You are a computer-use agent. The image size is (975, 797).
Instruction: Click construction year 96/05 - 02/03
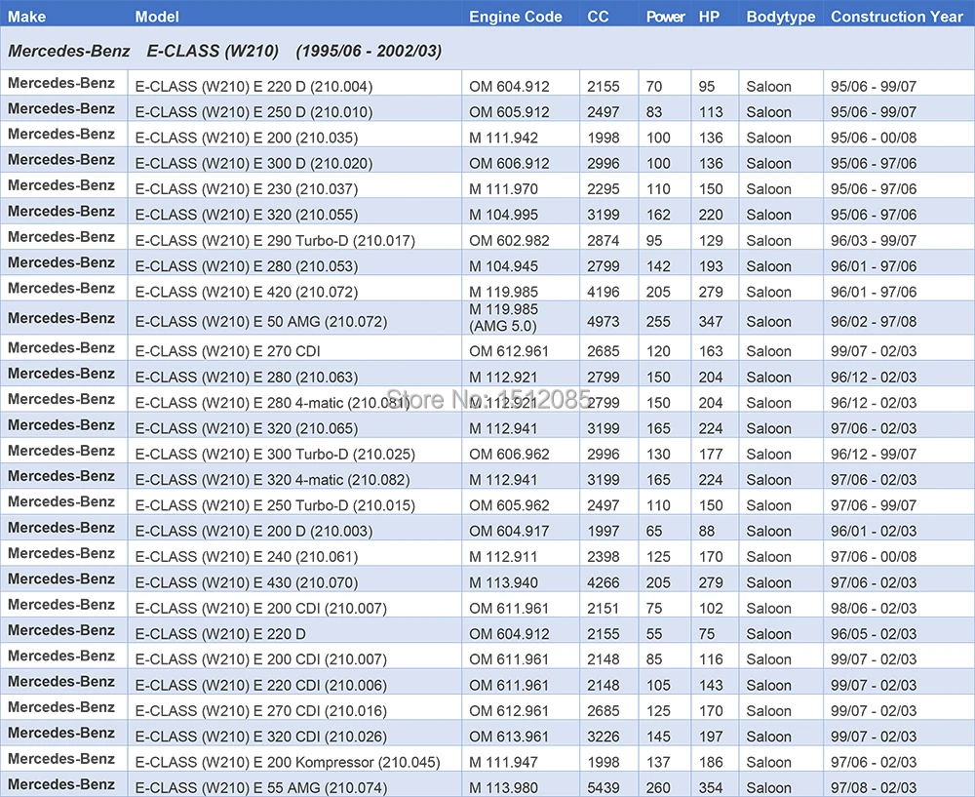pos(874,633)
